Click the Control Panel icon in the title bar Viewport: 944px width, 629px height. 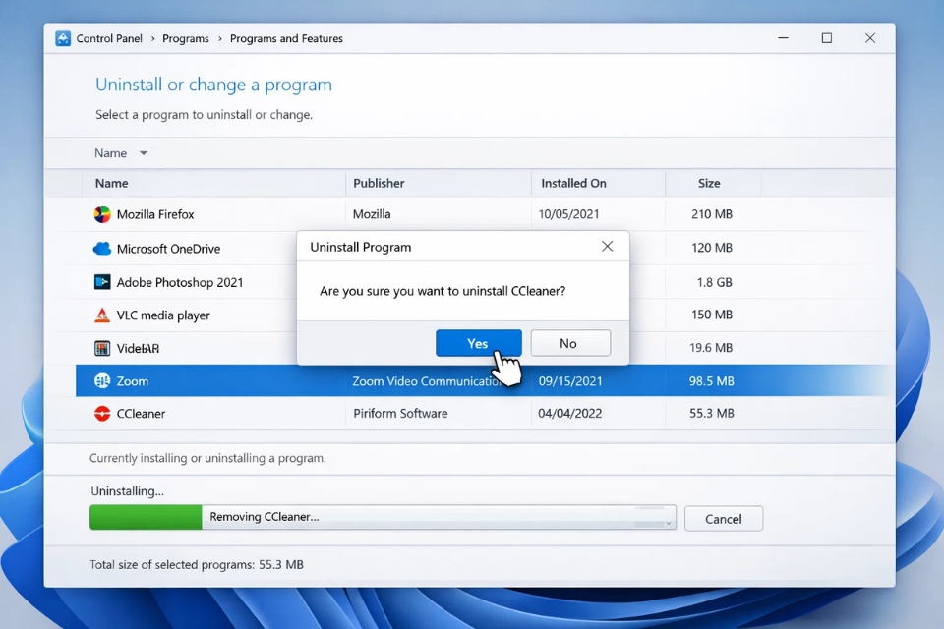62,38
